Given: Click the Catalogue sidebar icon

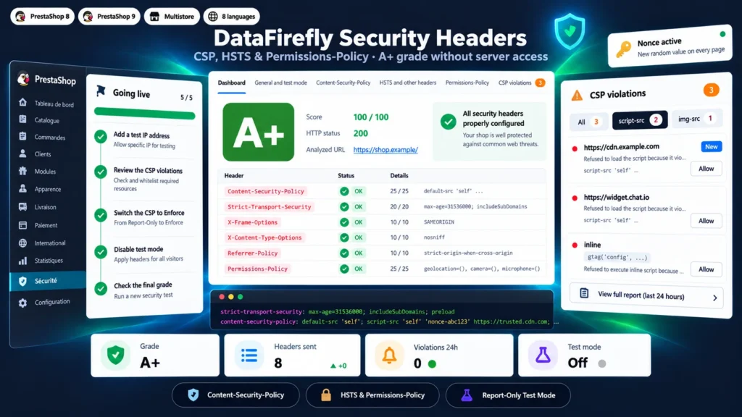Looking at the screenshot, I should pos(22,119).
